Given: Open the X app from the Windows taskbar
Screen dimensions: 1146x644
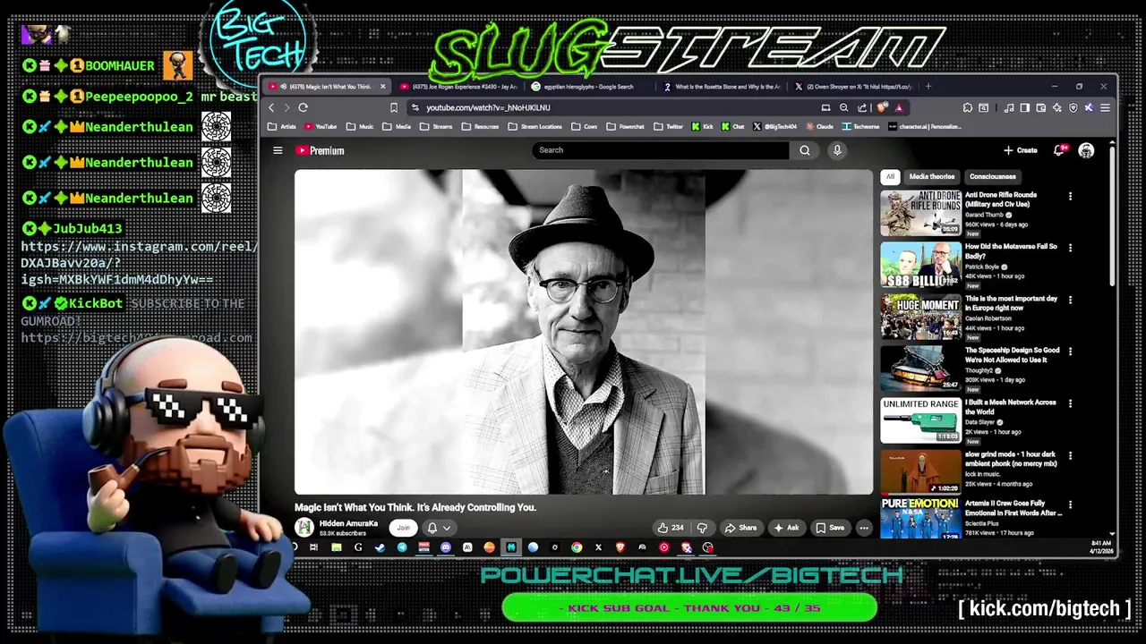Looking at the screenshot, I should (x=598, y=547).
